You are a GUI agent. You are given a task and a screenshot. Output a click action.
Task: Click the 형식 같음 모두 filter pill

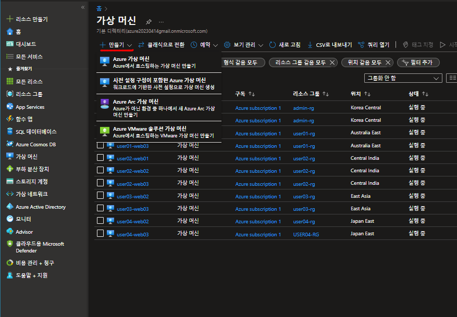pos(243,62)
